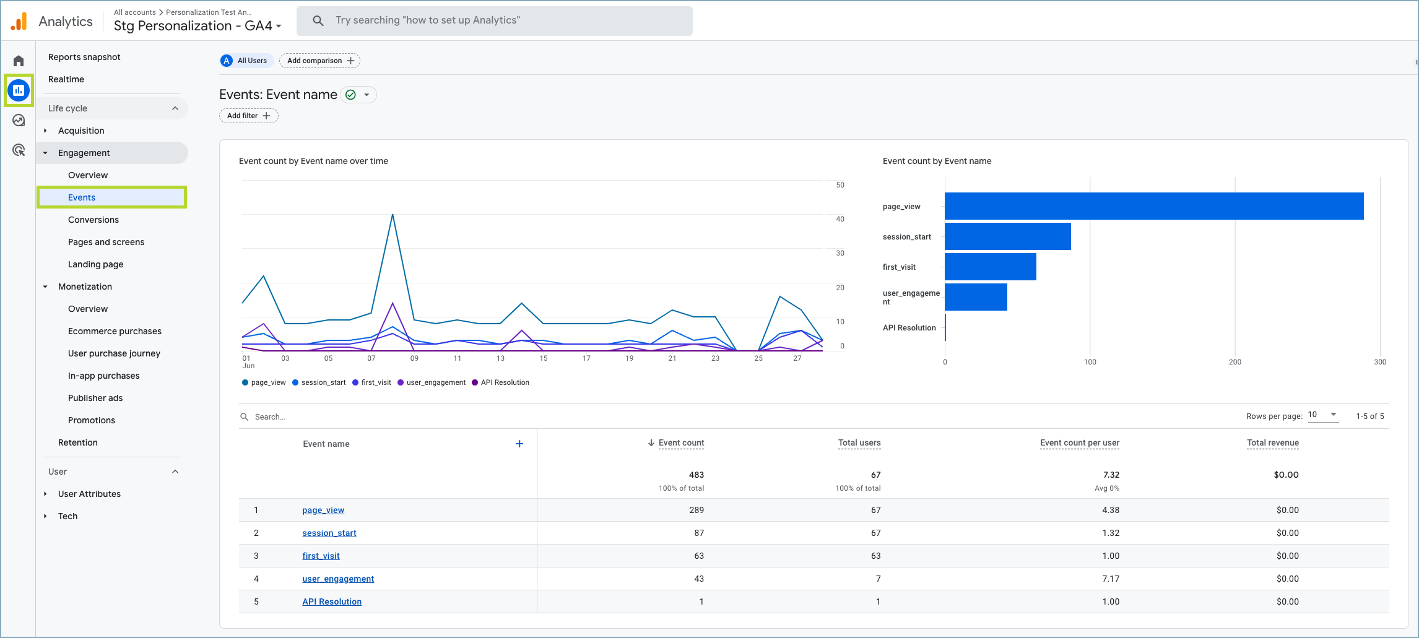Screen dimensions: 1419x638
Task: Open the first_visit event link
Action: tap(321, 556)
